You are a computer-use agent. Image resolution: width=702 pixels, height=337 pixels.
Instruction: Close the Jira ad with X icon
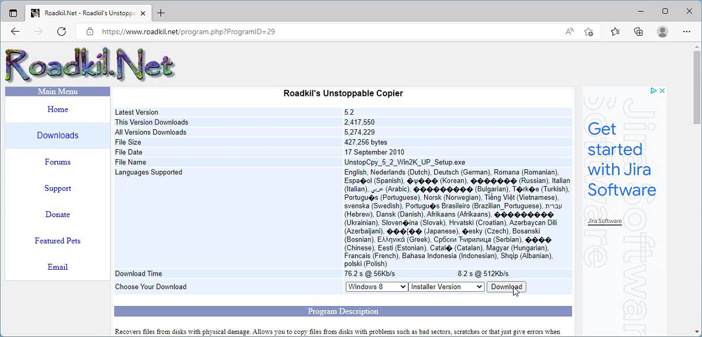662,91
